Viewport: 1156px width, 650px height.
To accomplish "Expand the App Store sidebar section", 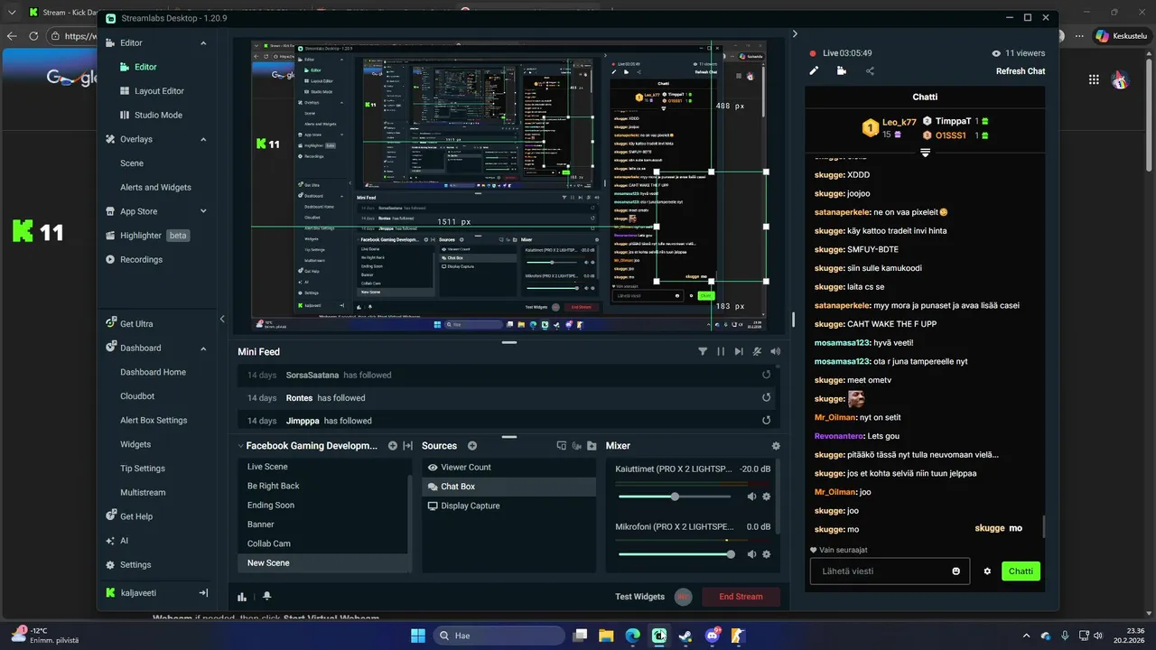I will [203, 211].
